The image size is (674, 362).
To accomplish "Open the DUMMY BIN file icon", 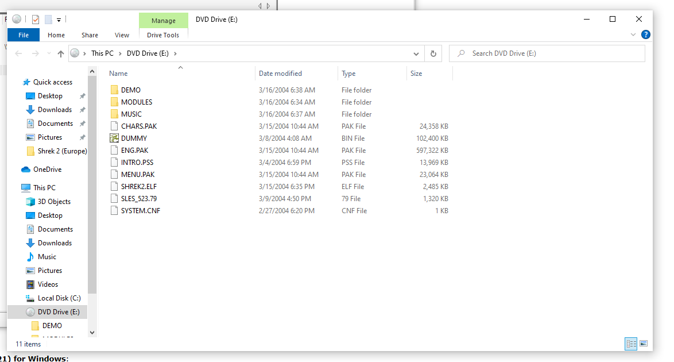I will point(115,138).
